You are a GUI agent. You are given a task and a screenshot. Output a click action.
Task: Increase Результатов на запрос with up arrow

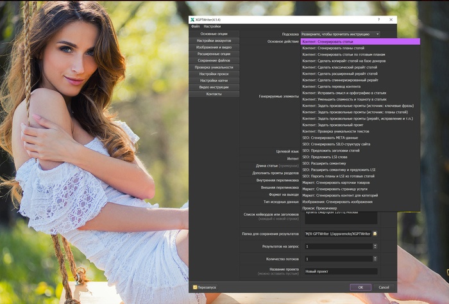point(375,244)
